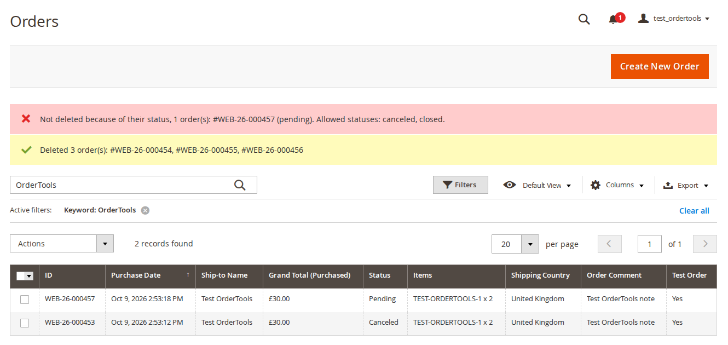Click the Clear all link

(694, 211)
